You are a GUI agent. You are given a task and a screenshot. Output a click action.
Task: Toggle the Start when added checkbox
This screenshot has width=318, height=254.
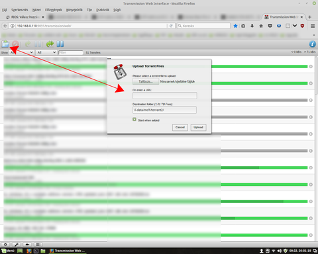(134, 119)
